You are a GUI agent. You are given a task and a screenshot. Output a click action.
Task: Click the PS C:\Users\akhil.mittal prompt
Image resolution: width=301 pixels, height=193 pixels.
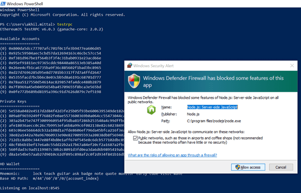click(x=27, y=24)
